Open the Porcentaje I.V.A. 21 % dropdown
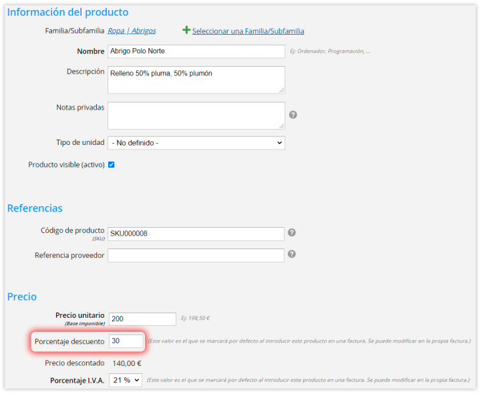Viewport: 481px width, 394px height. (x=126, y=380)
